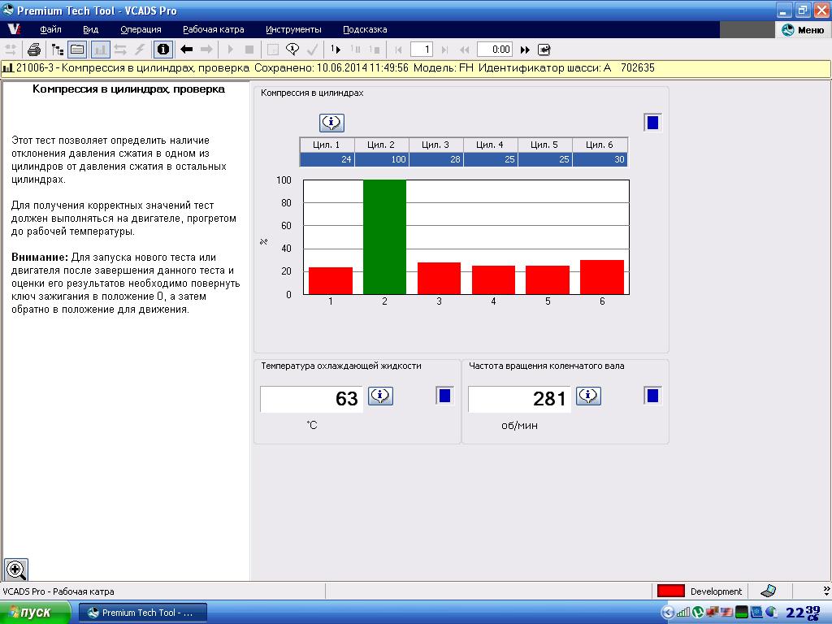Click the red bar for cylinder 6
The image size is (832, 624).
click(x=602, y=277)
